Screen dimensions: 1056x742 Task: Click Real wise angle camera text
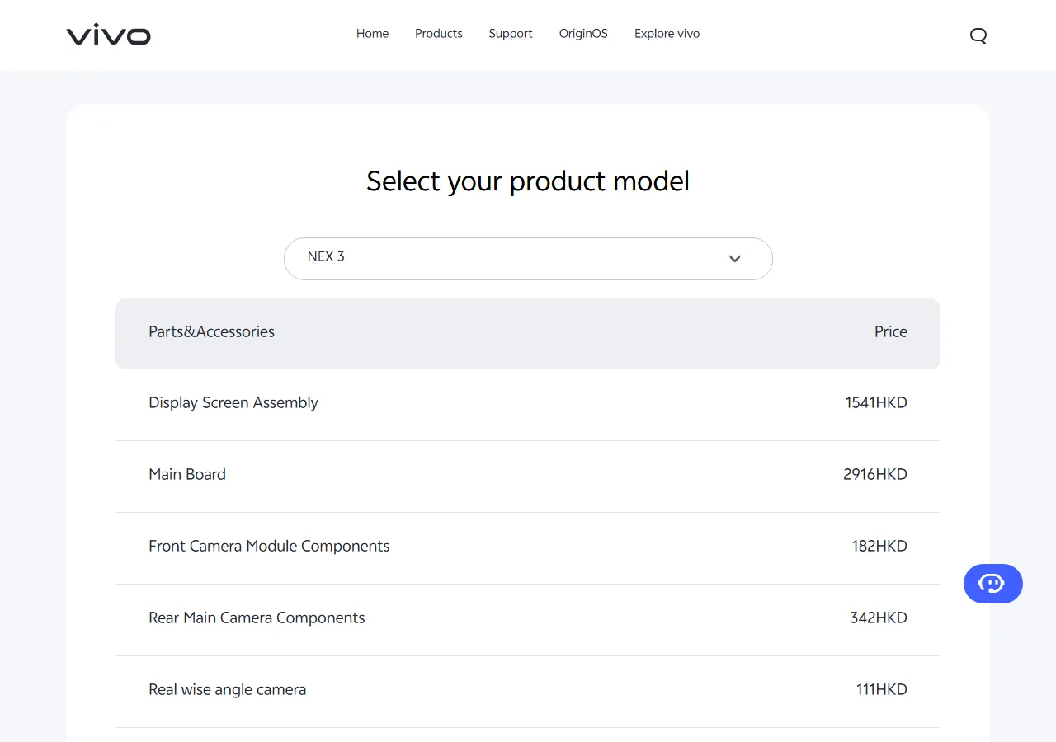(x=227, y=689)
